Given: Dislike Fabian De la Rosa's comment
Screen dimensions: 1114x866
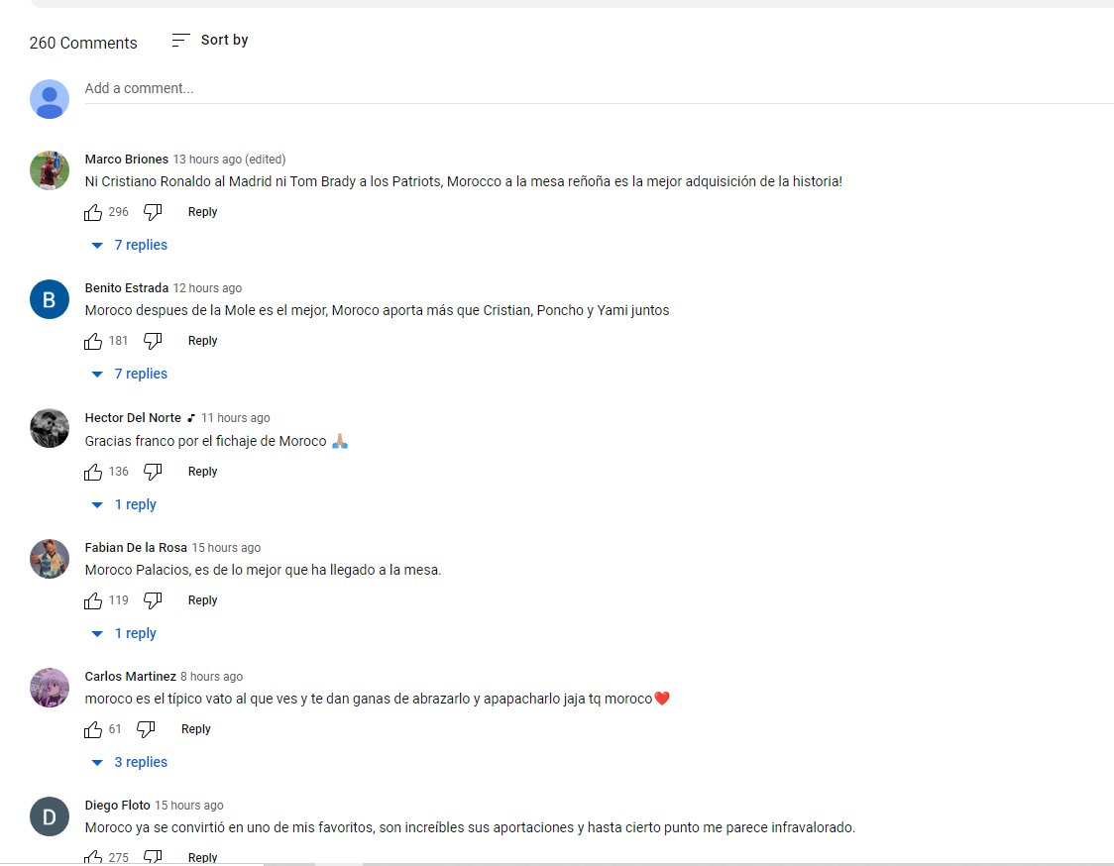Looking at the screenshot, I should (153, 600).
